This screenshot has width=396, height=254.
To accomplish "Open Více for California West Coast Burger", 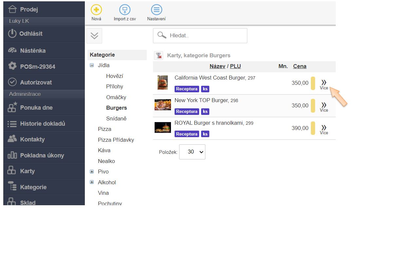I will (x=324, y=84).
